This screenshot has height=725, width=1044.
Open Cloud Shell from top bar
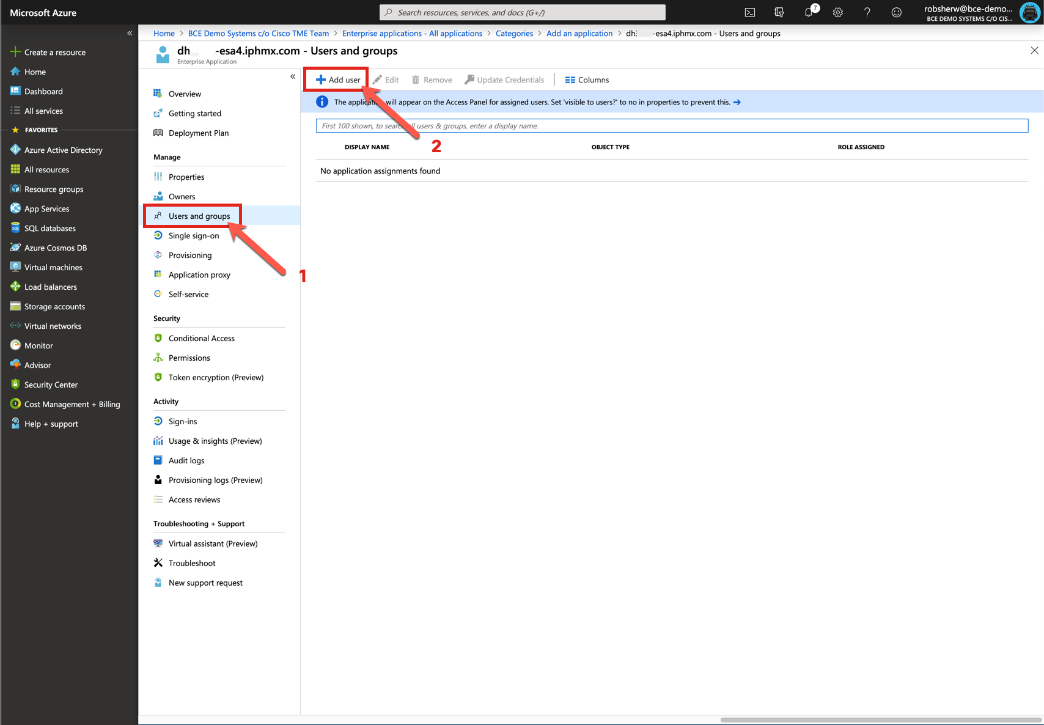750,12
